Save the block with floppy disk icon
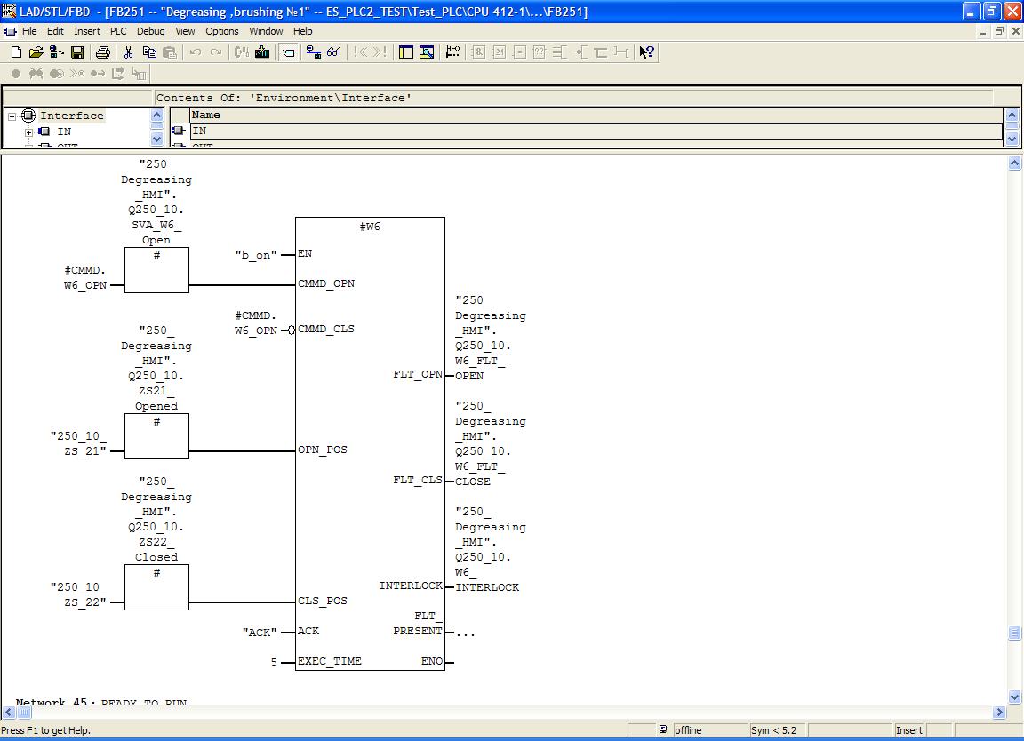1024x741 pixels. coord(77,52)
